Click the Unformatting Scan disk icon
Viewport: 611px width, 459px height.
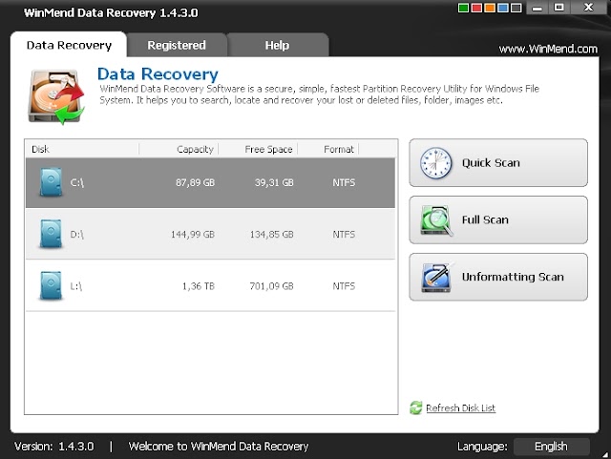(x=437, y=277)
